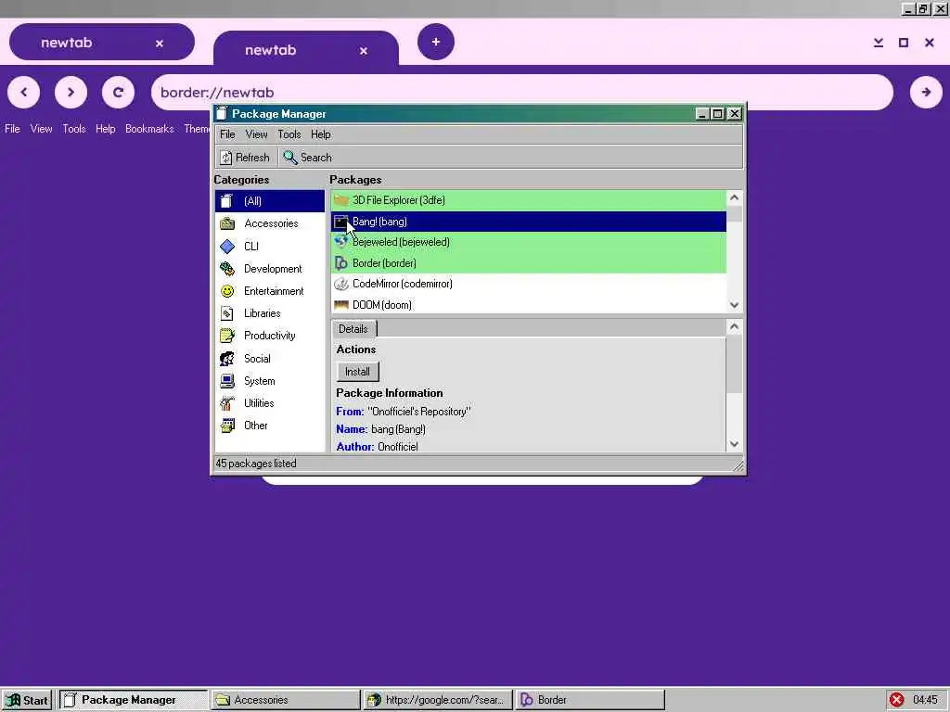The image size is (950, 712).
Task: Click the Search magnifier icon in Package Manager
Action: (290, 158)
